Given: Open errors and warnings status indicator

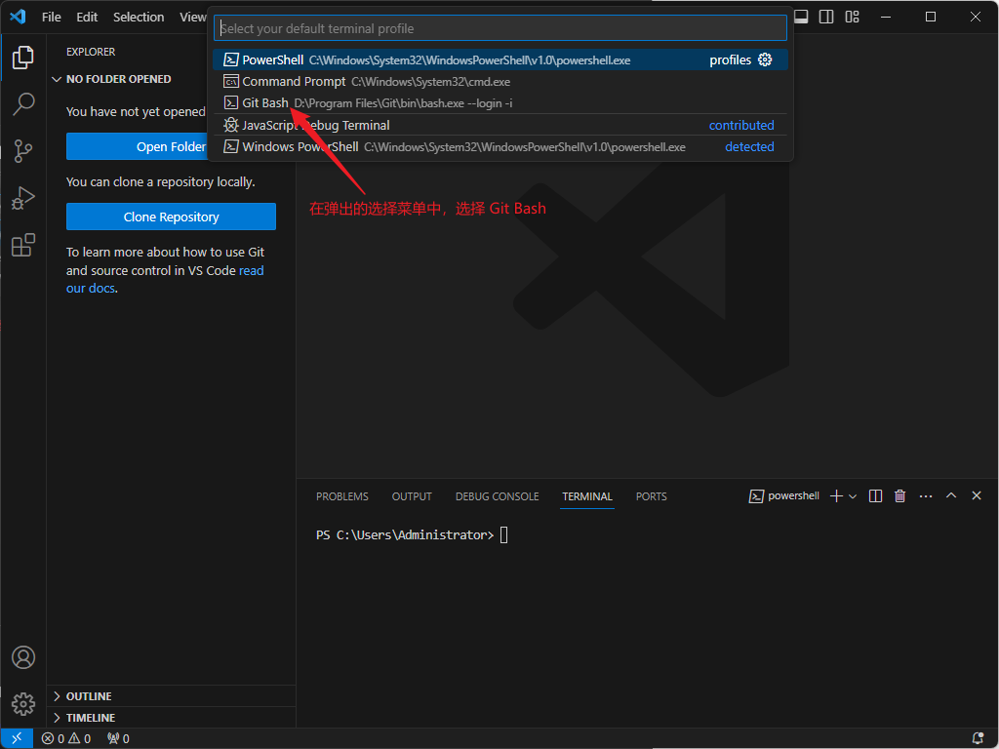Looking at the screenshot, I should 66,738.
